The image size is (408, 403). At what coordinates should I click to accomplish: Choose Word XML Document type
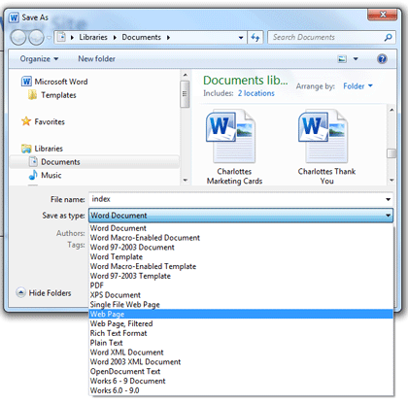click(241, 353)
